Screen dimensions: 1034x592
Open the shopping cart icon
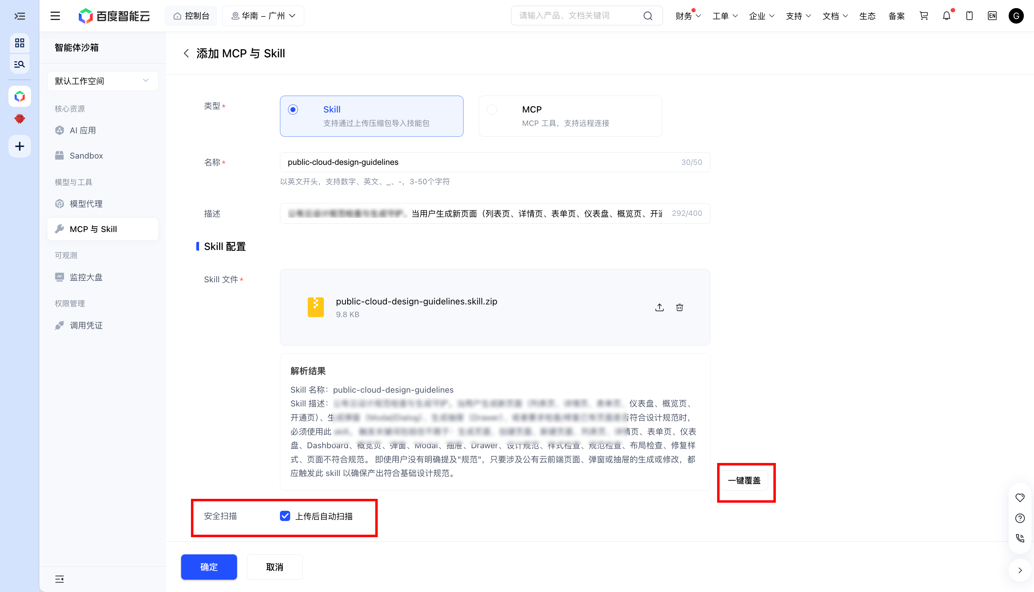click(x=924, y=16)
